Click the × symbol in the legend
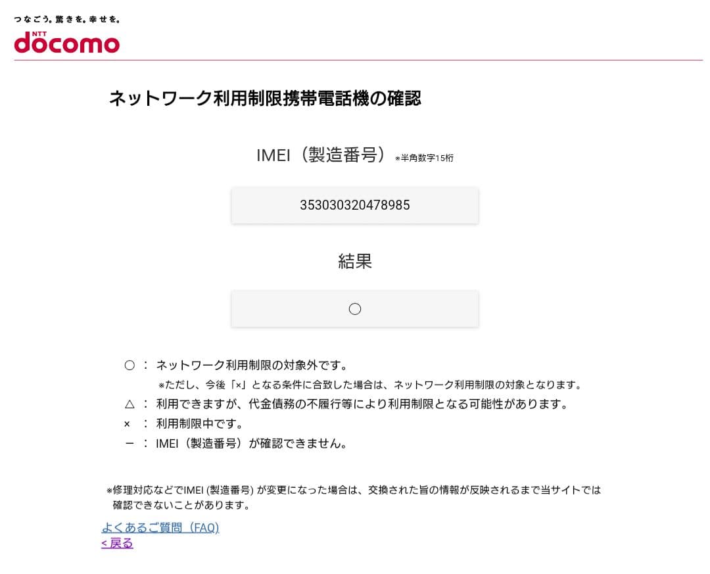This screenshot has height=574, width=710. (x=128, y=423)
